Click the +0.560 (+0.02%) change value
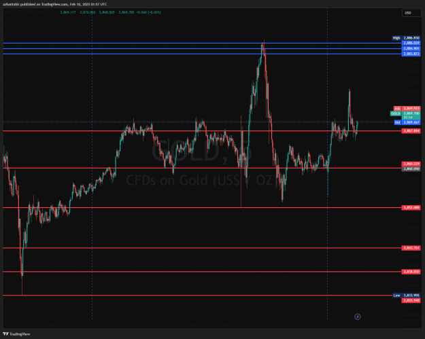 [x=148, y=12]
